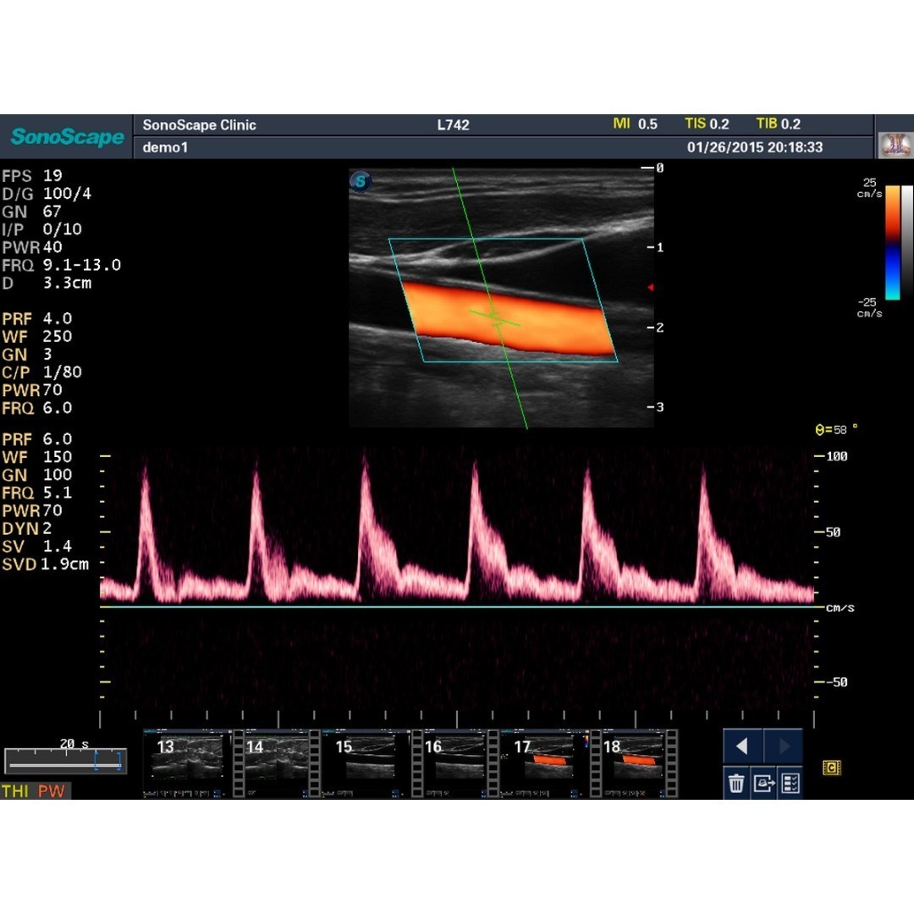The height and width of the screenshot is (914, 914).
Task: Select the THI mode label
Action: coord(14,791)
